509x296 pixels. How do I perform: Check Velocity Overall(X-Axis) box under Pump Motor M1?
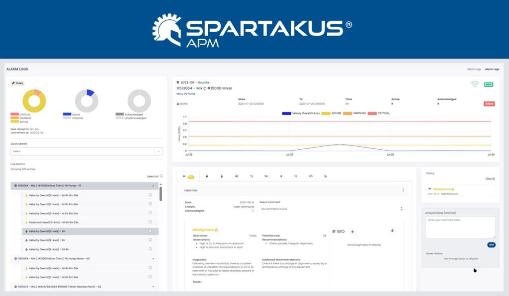(150, 268)
